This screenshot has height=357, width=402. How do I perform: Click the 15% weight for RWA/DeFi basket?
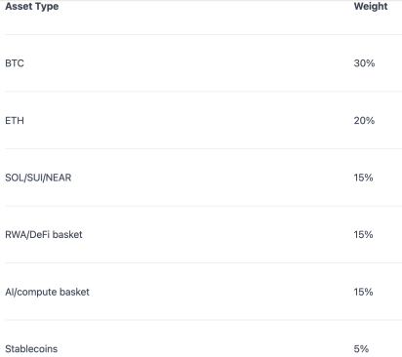click(363, 235)
